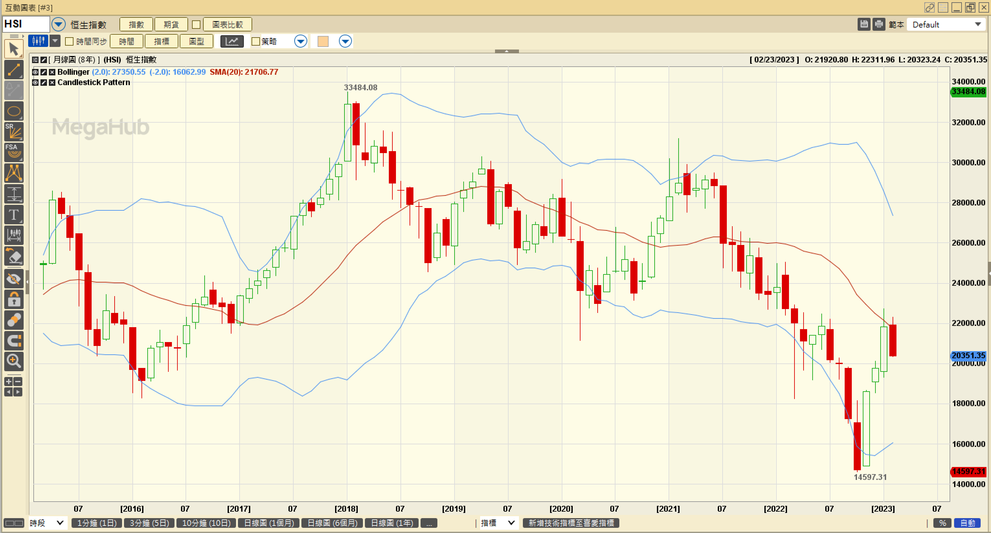
Task: Click the print chart icon
Action: (x=879, y=25)
